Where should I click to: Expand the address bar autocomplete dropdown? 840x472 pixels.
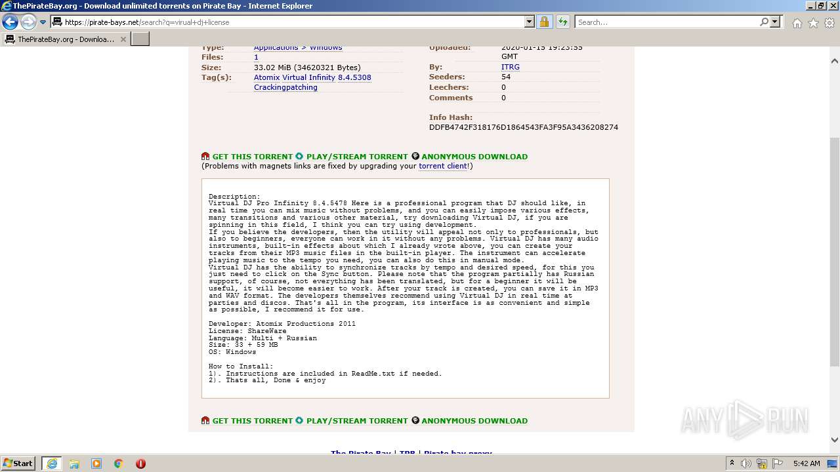[530, 22]
